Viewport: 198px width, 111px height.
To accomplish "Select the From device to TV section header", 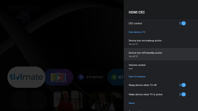I will [x=137, y=32].
